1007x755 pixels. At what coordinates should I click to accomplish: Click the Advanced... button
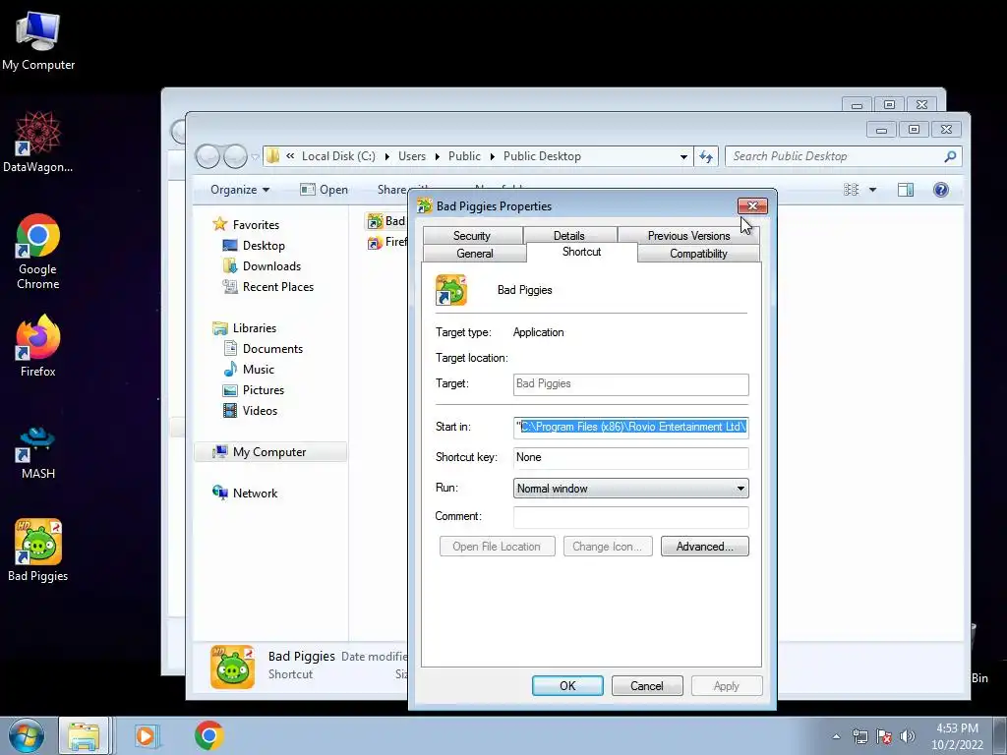(704, 547)
